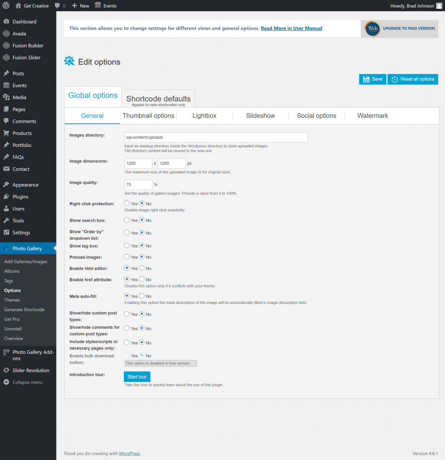Enable right click protection
Viewport: 445px width, 460px height.
[128, 203]
